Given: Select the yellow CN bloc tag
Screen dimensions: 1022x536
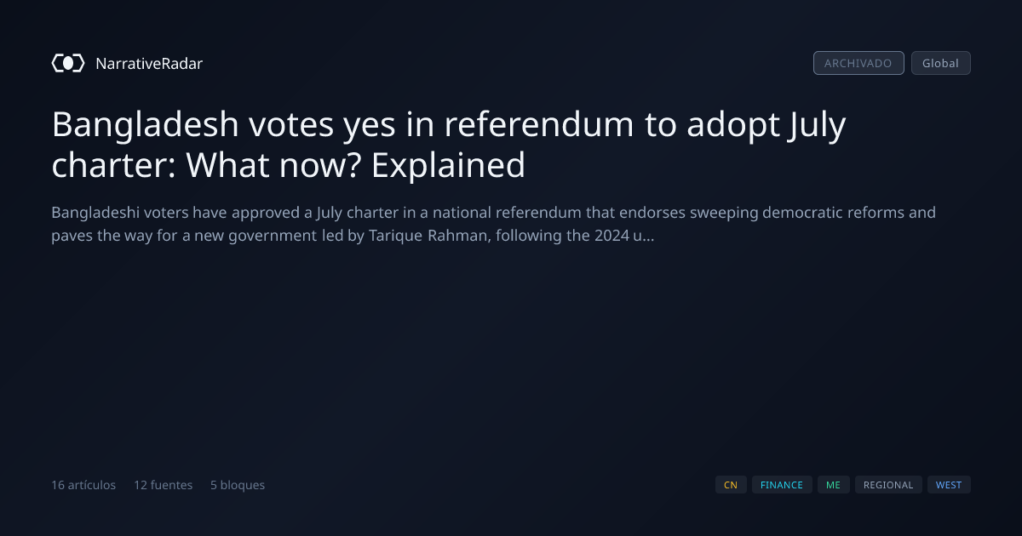Looking at the screenshot, I should pos(731,485).
